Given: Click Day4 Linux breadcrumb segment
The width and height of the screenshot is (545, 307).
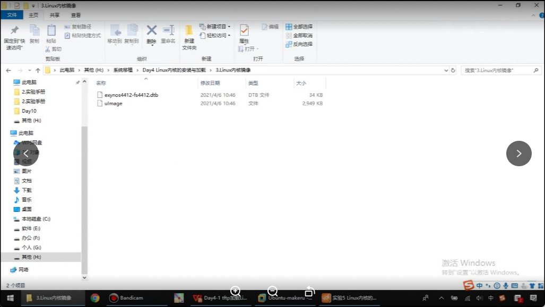Looking at the screenshot, I should pos(174,70).
